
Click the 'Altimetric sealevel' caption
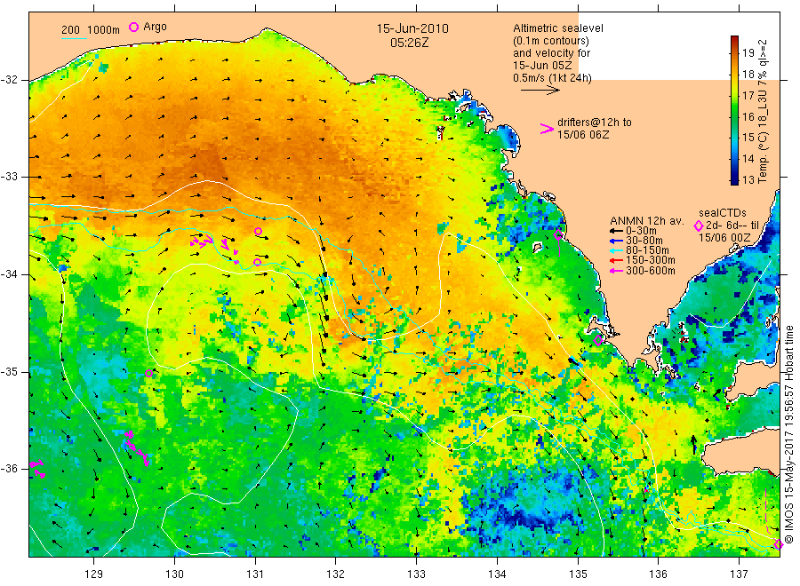(x=558, y=28)
